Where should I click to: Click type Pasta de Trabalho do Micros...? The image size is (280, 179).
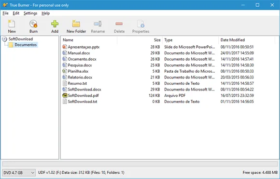[x=190, y=71]
